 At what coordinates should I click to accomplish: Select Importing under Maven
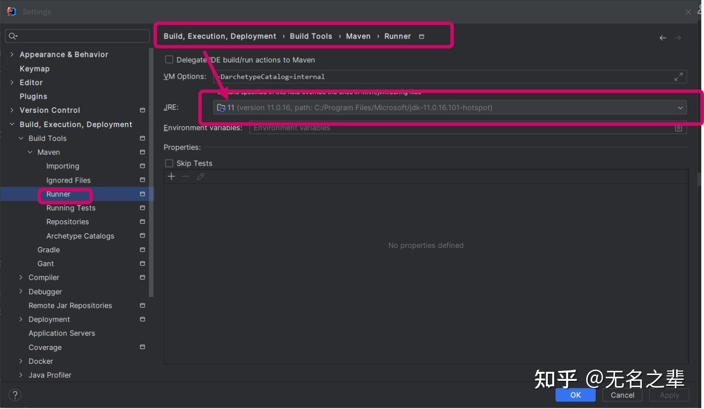(63, 166)
